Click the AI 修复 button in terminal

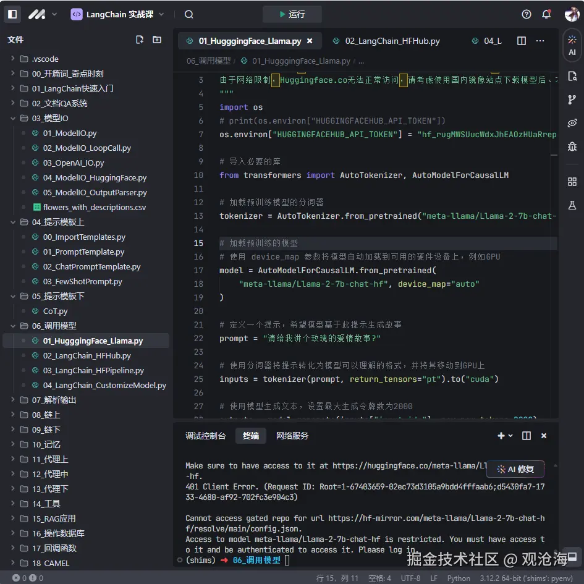coord(515,470)
